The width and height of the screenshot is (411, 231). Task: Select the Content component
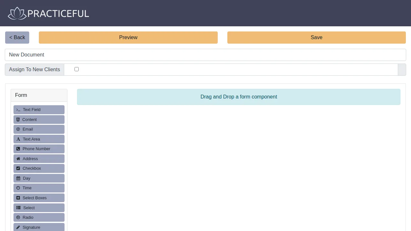click(x=39, y=119)
